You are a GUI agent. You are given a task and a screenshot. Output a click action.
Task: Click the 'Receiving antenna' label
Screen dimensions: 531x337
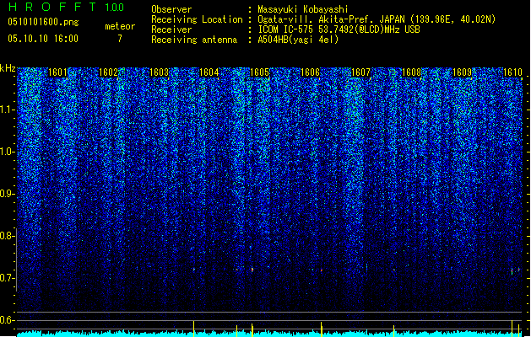(x=194, y=40)
